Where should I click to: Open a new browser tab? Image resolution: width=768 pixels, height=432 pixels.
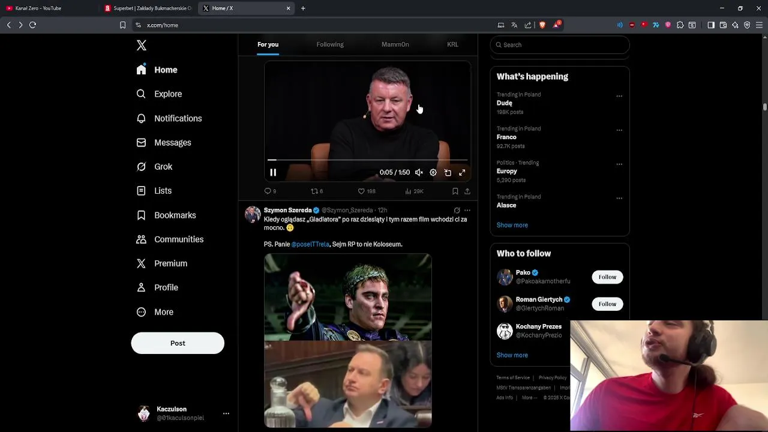[303, 8]
